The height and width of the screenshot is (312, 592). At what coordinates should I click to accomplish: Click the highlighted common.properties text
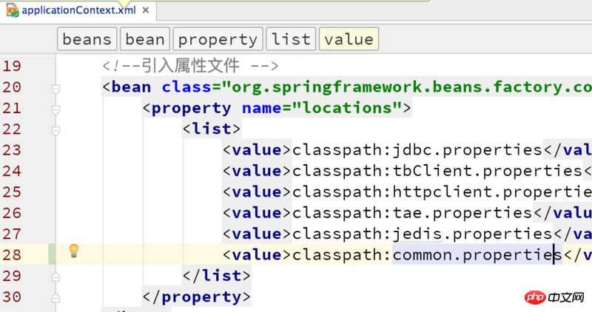click(x=477, y=255)
